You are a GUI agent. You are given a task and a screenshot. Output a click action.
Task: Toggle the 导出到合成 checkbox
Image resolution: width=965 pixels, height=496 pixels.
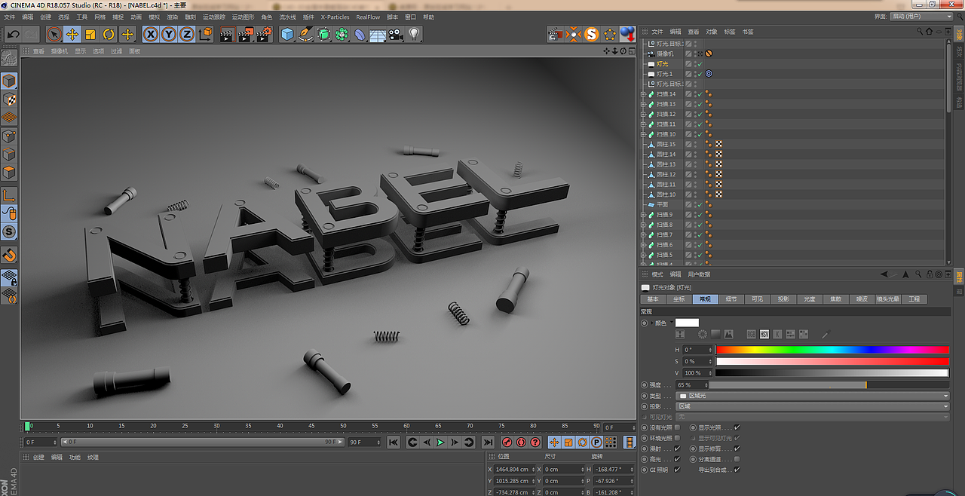point(737,470)
